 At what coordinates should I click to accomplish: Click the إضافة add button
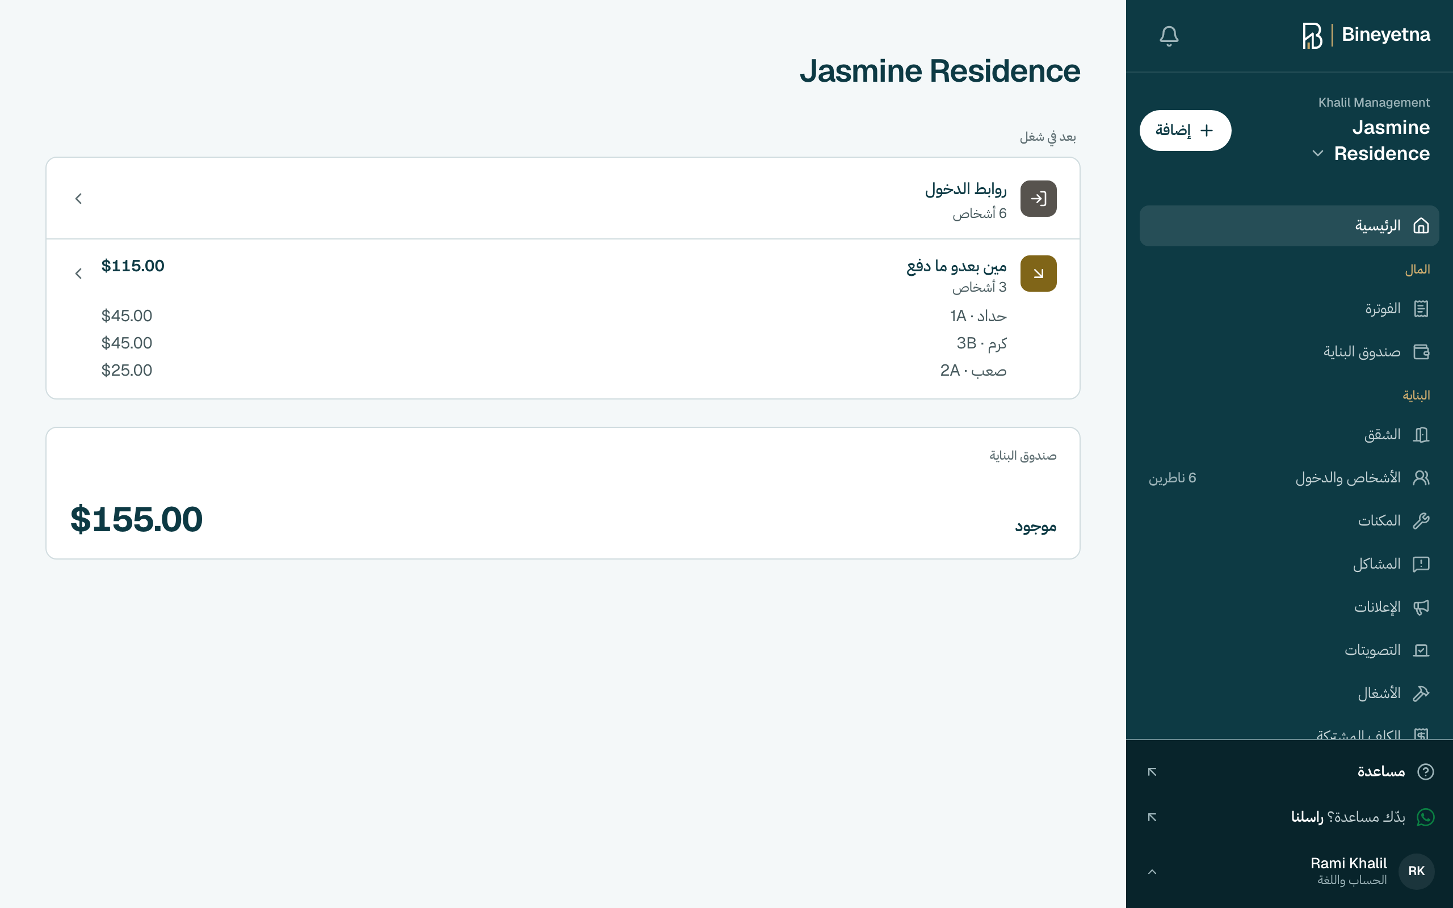[1185, 131]
